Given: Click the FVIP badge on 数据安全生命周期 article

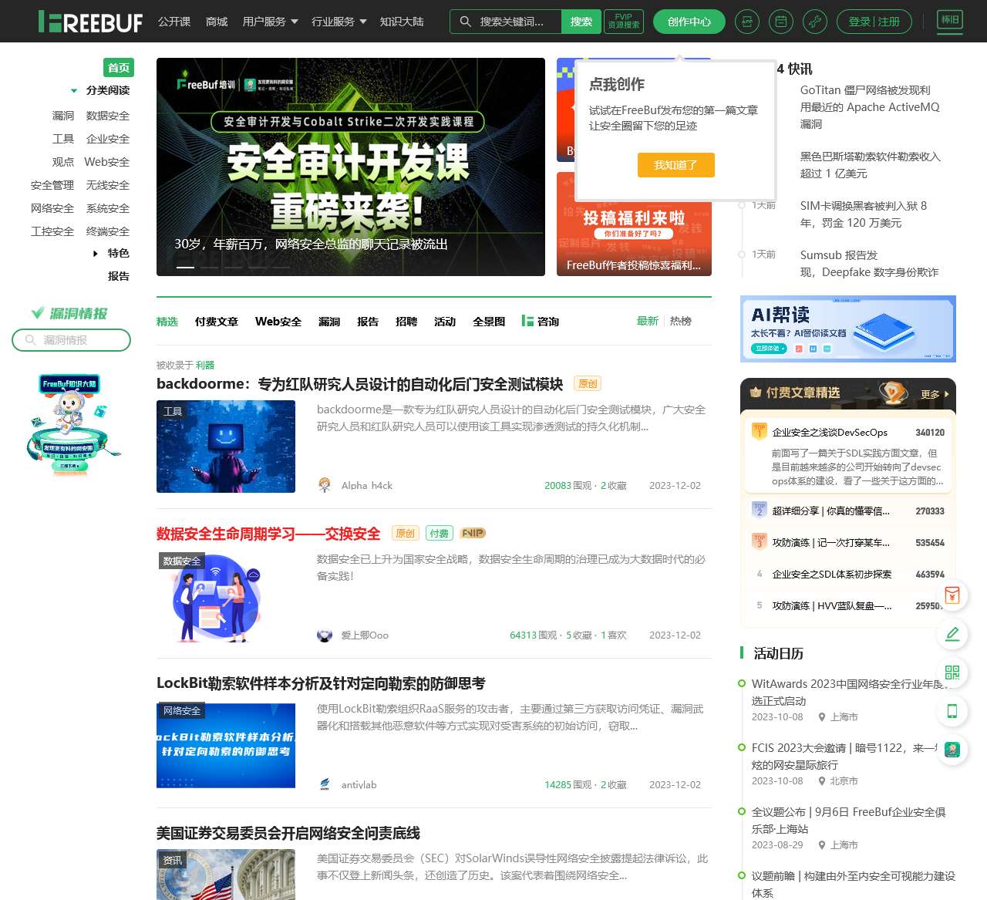Looking at the screenshot, I should point(473,534).
